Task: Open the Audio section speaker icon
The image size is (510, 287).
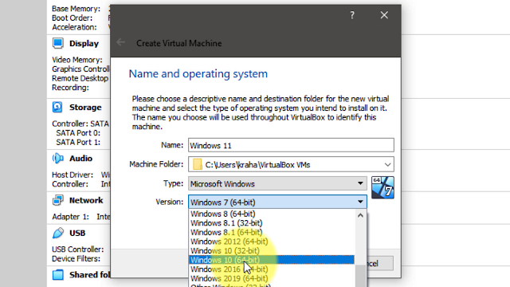Action: click(x=58, y=159)
